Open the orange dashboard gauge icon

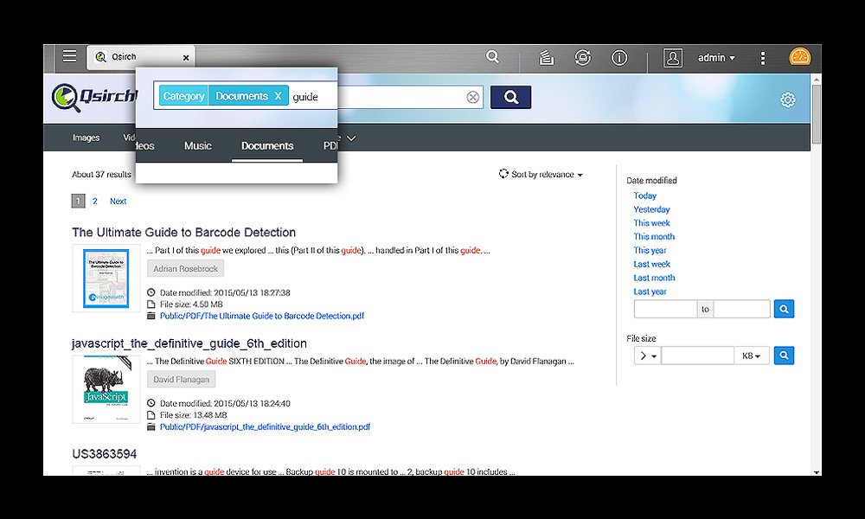(x=799, y=57)
